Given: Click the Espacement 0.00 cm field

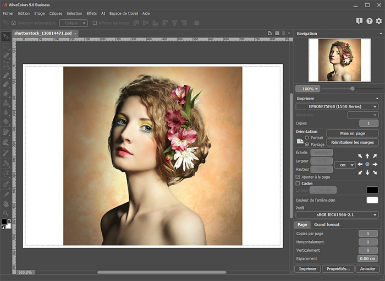Looking at the screenshot, I should coord(367,258).
